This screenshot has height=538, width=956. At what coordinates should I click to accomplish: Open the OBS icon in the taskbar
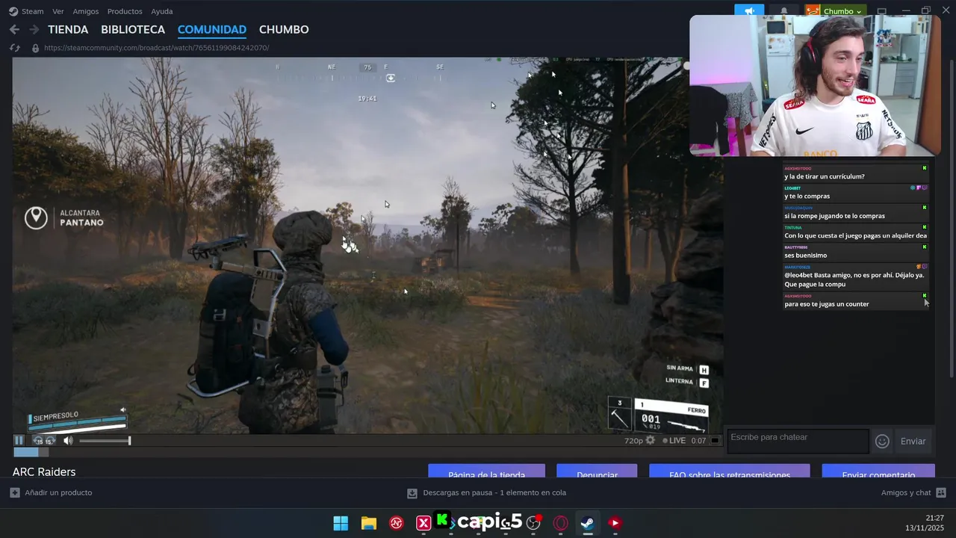point(533,523)
